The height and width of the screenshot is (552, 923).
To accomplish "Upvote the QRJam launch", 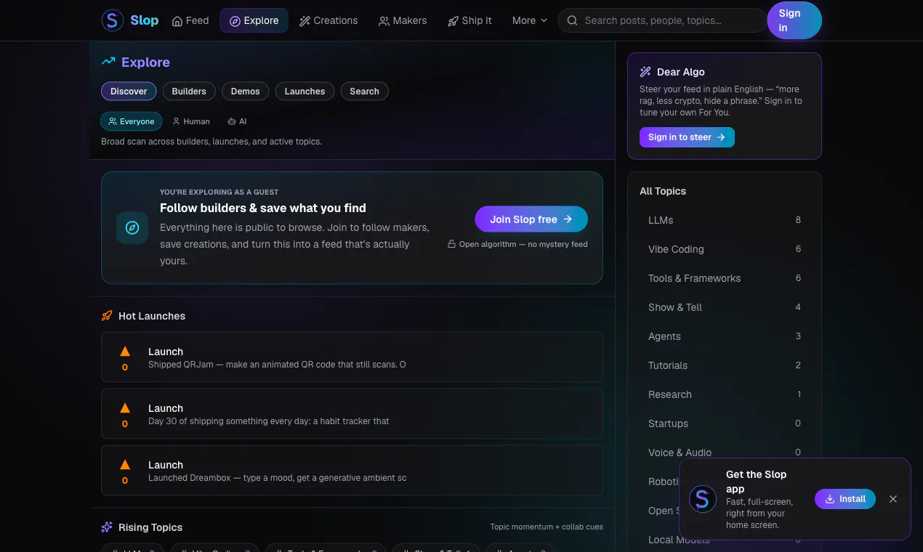I will [125, 357].
